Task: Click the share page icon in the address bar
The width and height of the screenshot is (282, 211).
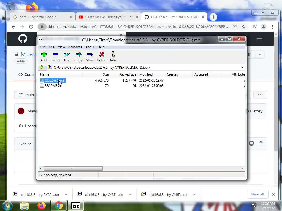Action: coord(235,27)
